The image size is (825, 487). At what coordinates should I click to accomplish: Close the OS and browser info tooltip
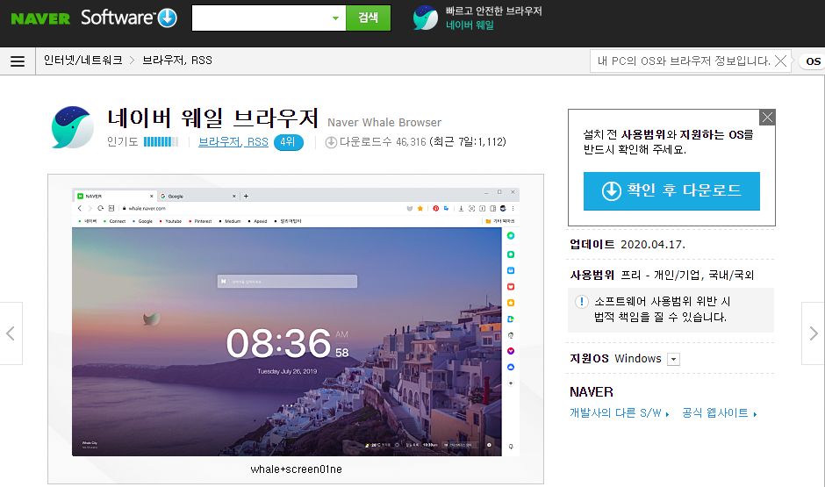pyautogui.click(x=781, y=61)
